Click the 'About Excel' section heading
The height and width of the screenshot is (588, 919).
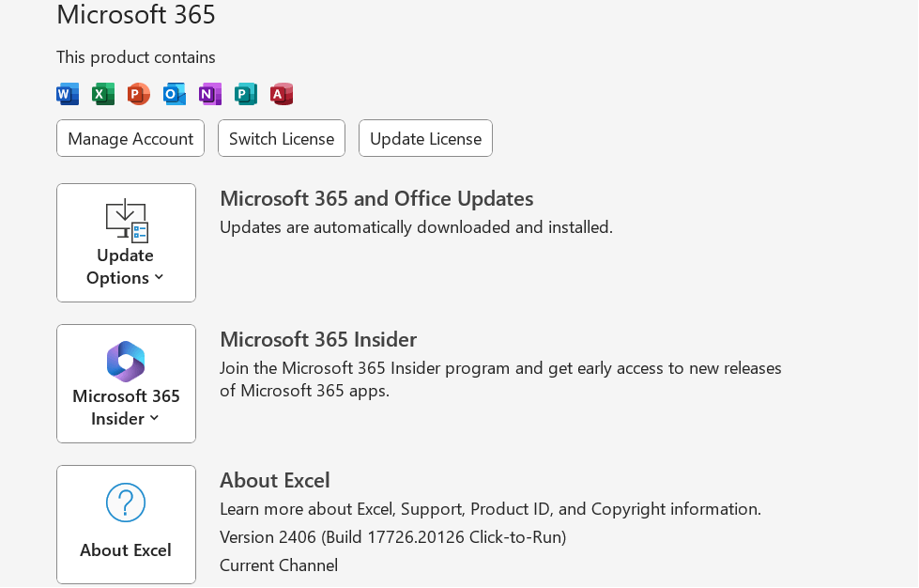(x=275, y=481)
